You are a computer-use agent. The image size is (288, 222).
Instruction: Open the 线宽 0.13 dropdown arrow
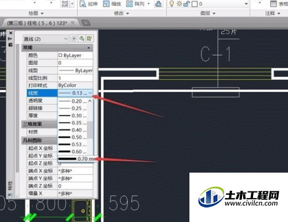90,93
